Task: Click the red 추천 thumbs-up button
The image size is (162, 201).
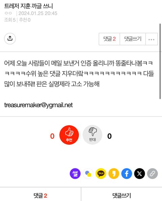Action: 69,135
